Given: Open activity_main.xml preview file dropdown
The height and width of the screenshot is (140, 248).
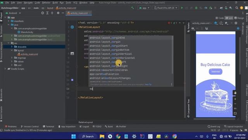Looking at the screenshot, I should click(x=202, y=23).
